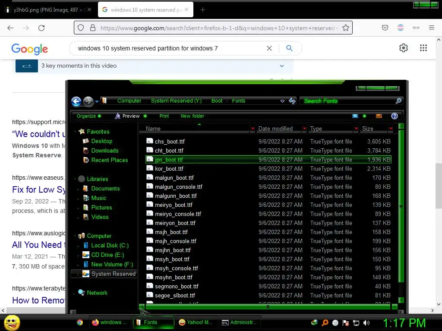Click in the Search Fonts field
Screen dimensions: 442x331
tap(348, 101)
